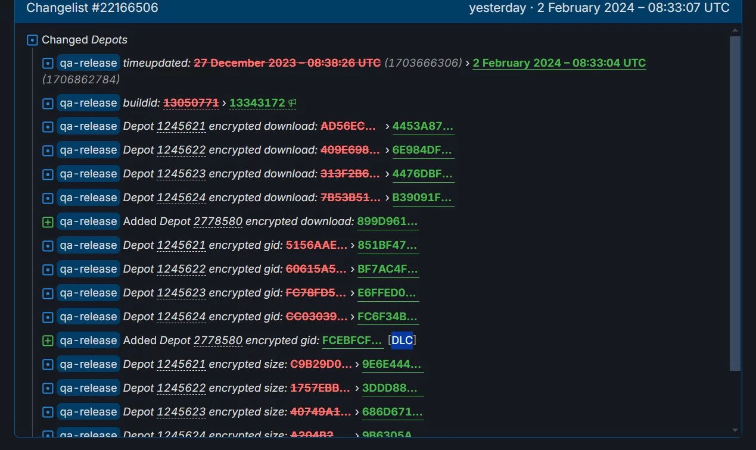The image size is (756, 450).
Task: Click the new hash value 4453A87…
Action: [422, 126]
